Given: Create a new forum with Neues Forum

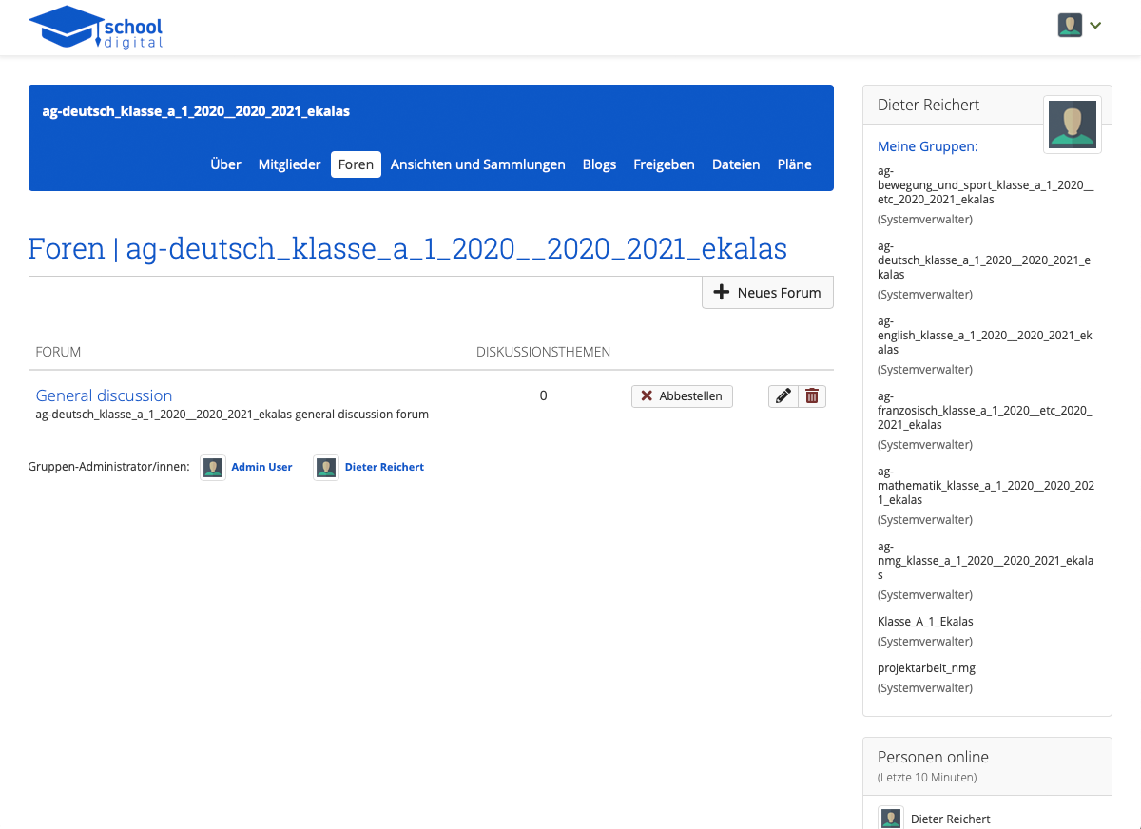Looking at the screenshot, I should (767, 293).
